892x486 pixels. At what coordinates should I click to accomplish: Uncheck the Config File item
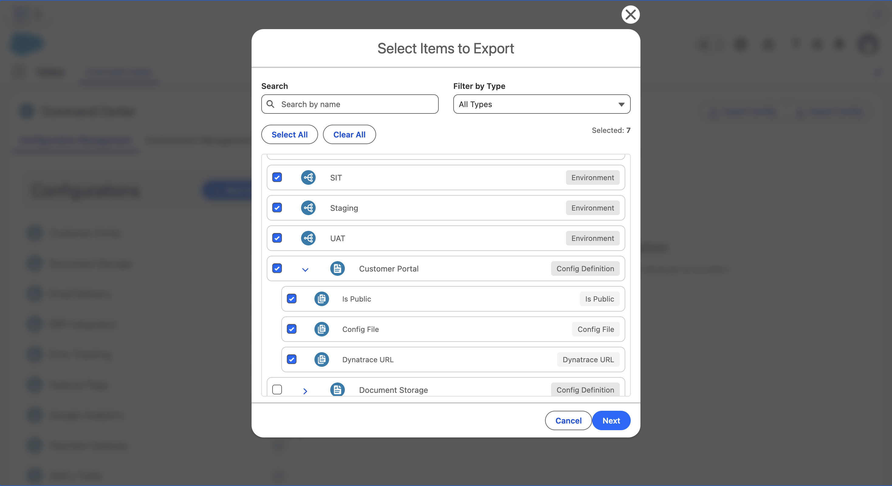point(292,329)
